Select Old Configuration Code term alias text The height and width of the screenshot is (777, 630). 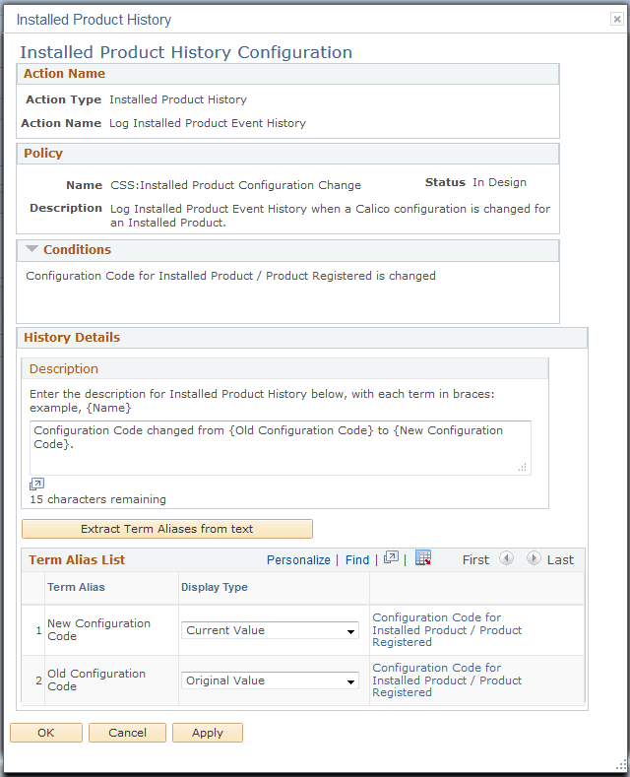pyautogui.click(x=96, y=680)
